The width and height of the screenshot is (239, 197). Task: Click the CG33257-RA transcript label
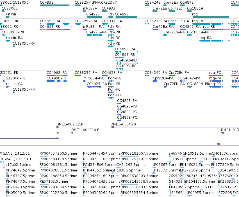[x=86, y=21]
